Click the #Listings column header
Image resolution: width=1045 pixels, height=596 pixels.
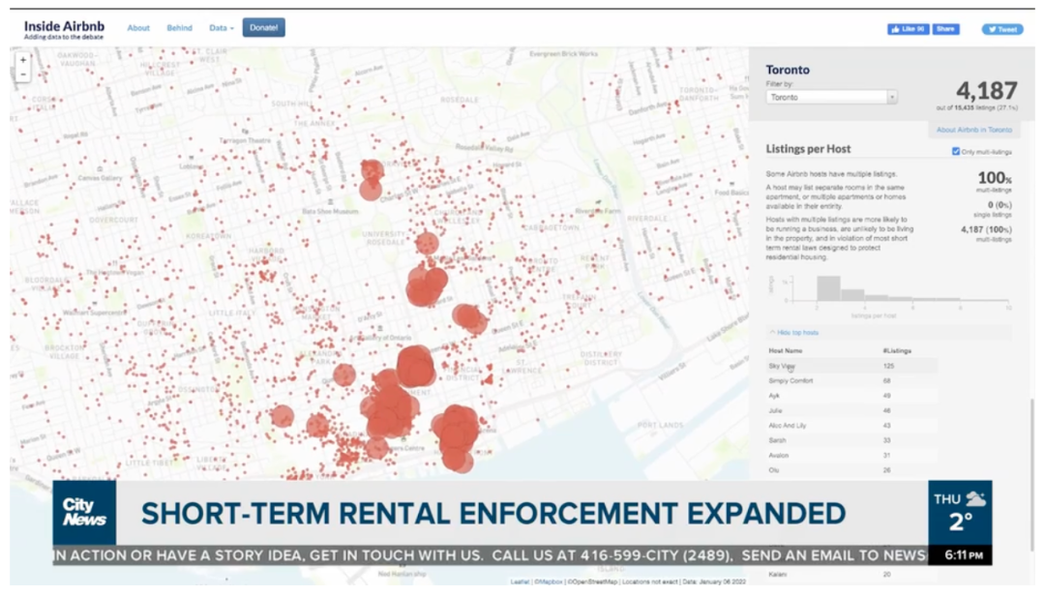(x=896, y=350)
